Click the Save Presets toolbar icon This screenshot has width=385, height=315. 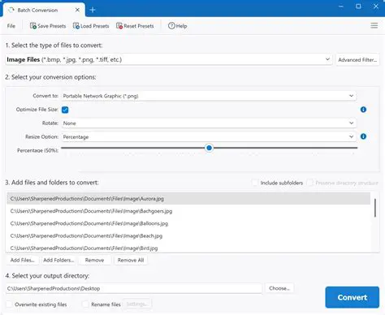click(x=33, y=26)
